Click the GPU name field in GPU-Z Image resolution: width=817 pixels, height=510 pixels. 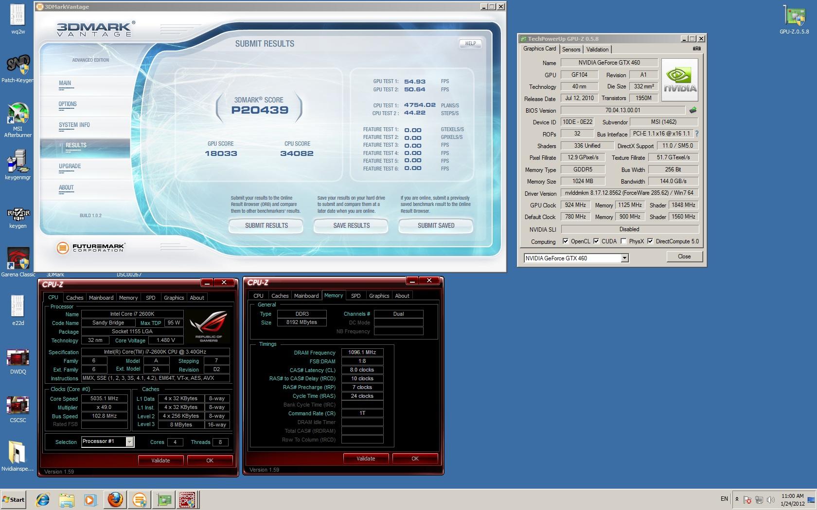click(580, 75)
